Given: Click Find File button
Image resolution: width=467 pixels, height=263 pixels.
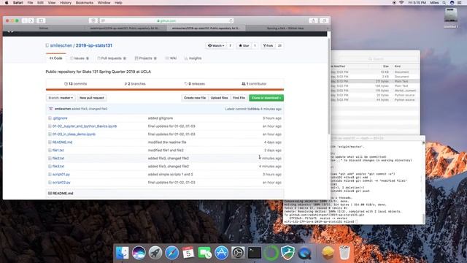Looking at the screenshot, I should 239,98.
